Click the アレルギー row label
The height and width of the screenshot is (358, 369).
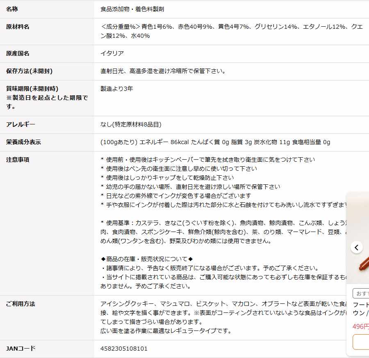[20, 124]
